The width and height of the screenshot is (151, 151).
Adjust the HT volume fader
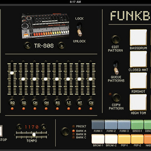pos(79,79)
